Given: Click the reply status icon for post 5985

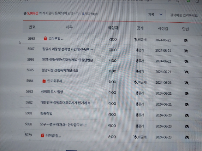Looking at the screenshot, I should click(x=186, y=72).
